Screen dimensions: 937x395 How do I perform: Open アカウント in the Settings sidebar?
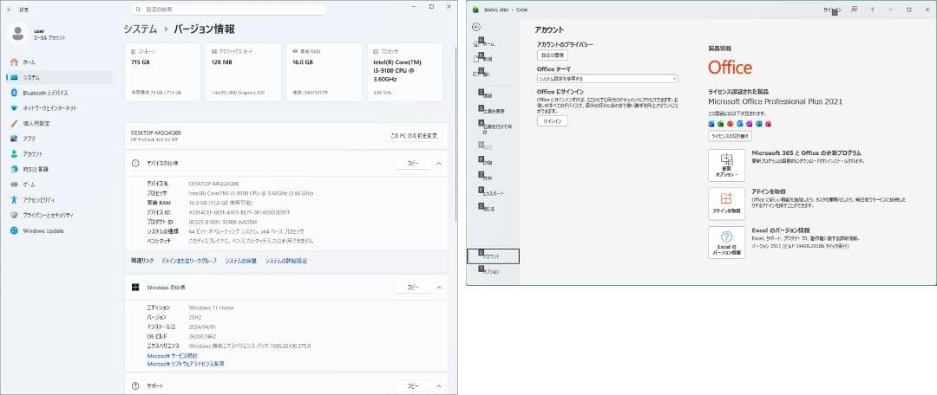click(x=59, y=154)
